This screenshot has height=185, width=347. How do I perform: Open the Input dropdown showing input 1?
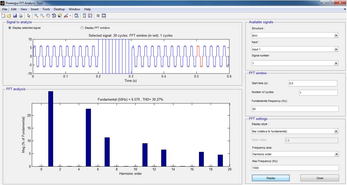coord(295,49)
